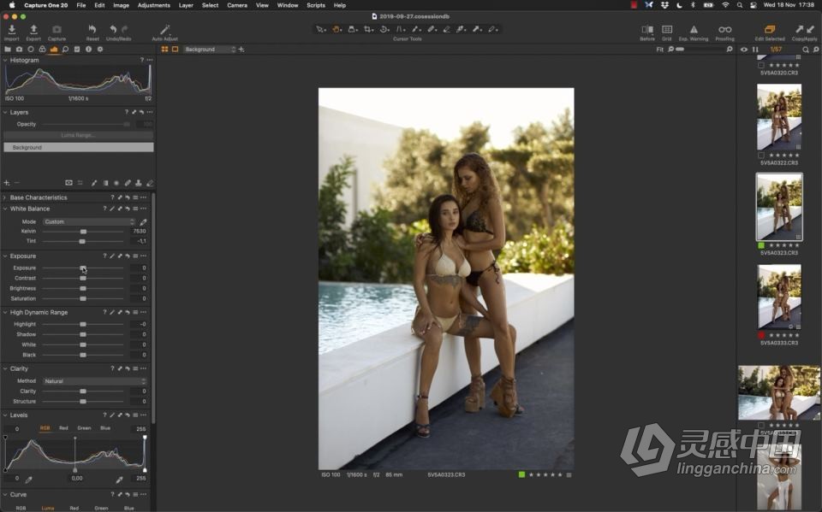Tick the checkbox under the 5V5A0322.CR3 thumbnail
This screenshot has height=512, width=822.
761,155
